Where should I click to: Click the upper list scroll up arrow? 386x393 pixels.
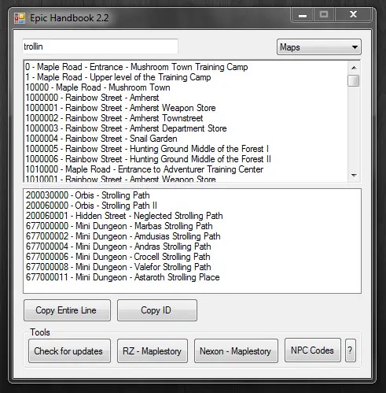click(354, 68)
